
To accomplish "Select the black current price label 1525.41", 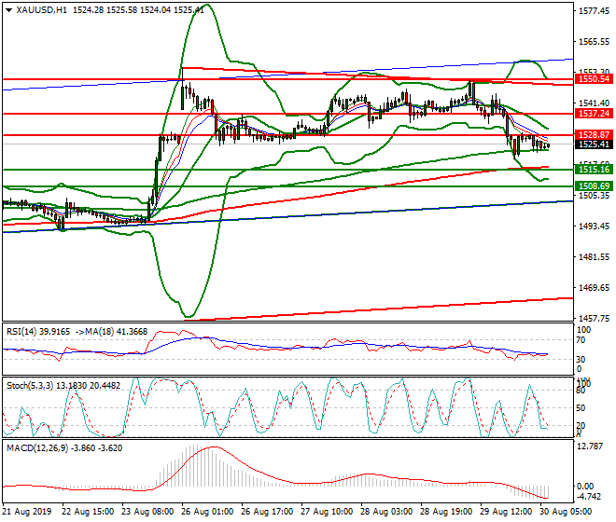I will [594, 144].
